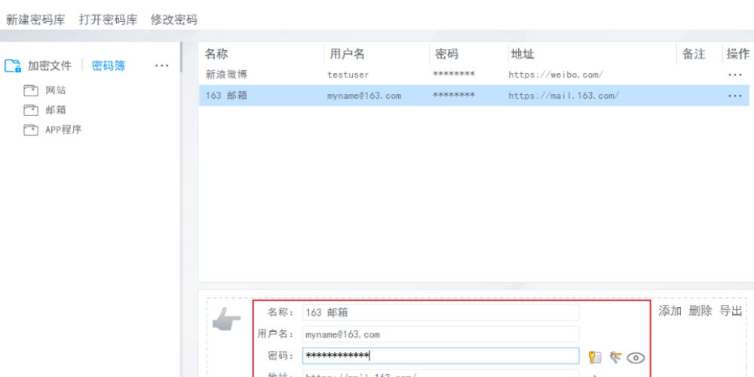The image size is (754, 377).
Task: Click the myname@163.com table cell
Action: [x=364, y=97]
